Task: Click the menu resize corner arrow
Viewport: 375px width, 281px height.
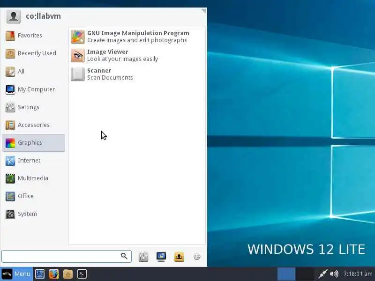Action: click(x=204, y=11)
